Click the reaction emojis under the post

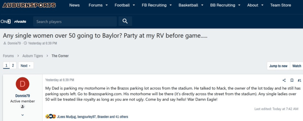50,117
